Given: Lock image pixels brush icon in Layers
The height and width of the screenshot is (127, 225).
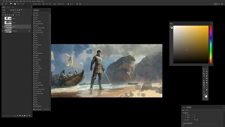Looking at the screenshot, I should click(x=7, y=15).
